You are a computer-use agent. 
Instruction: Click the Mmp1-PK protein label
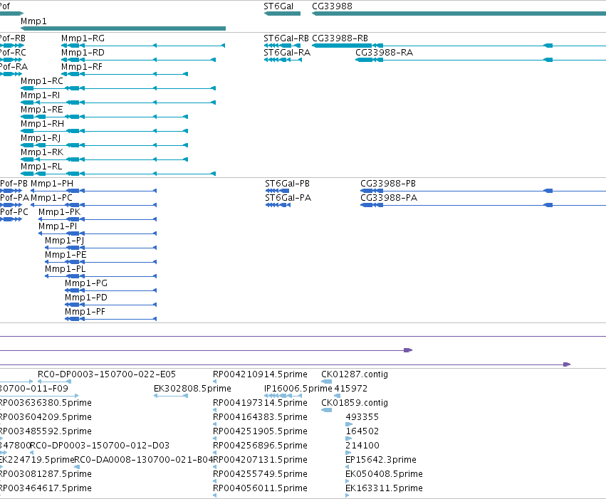[60, 212]
